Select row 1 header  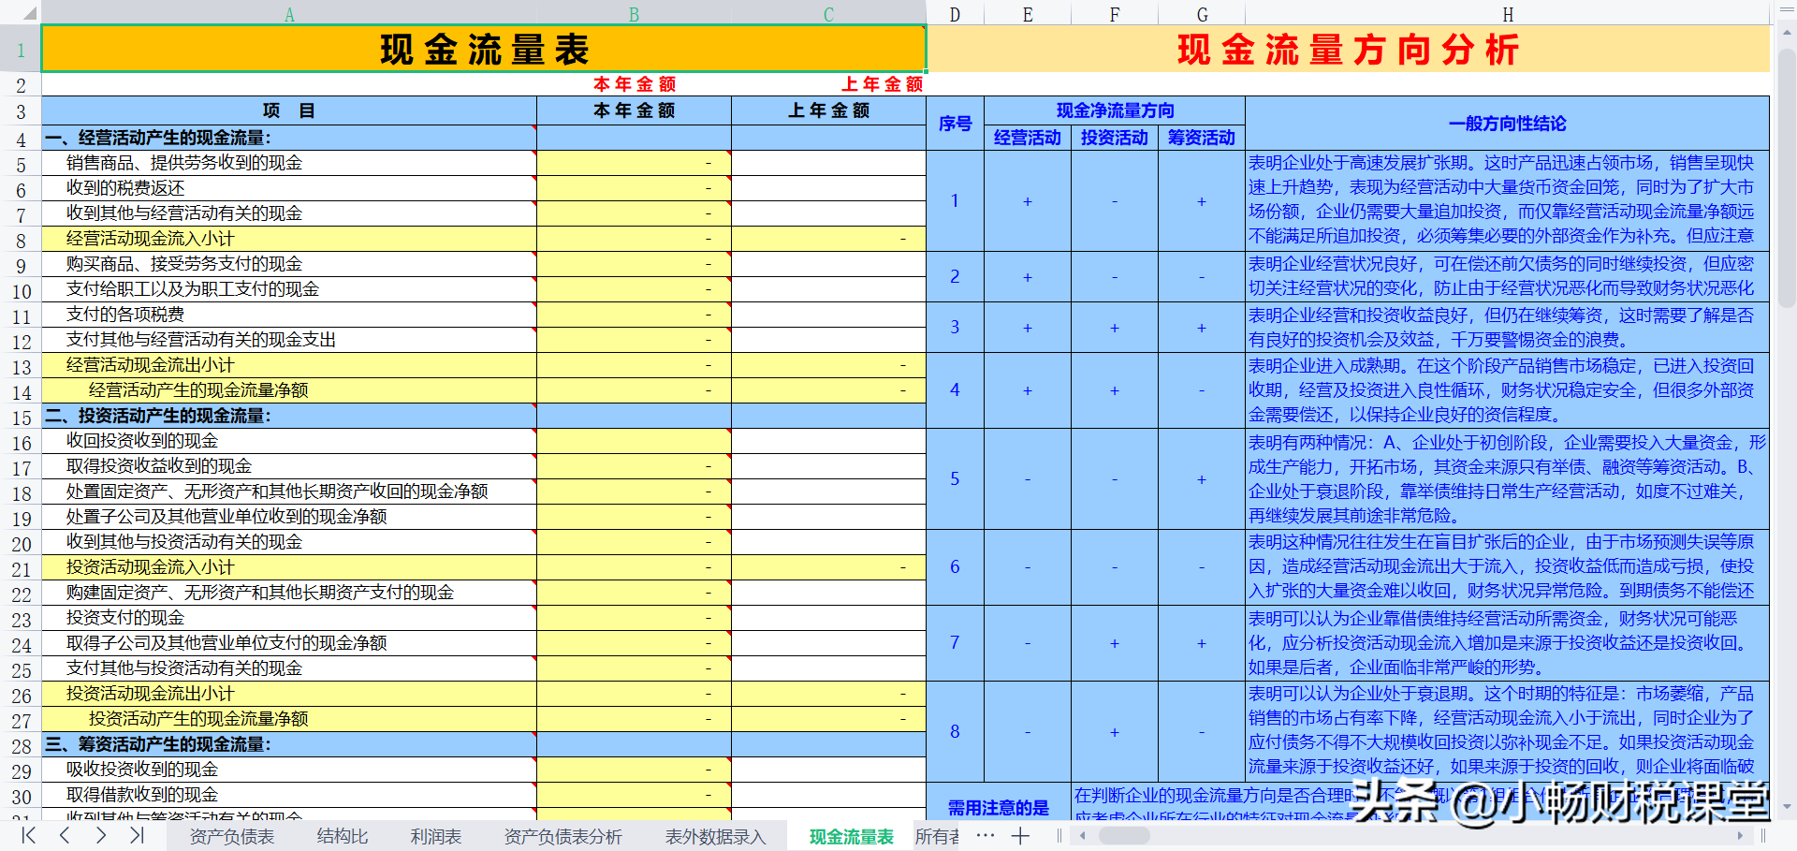21,49
